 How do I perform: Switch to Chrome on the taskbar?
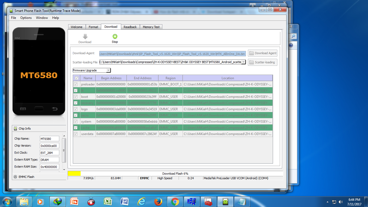point(175,201)
